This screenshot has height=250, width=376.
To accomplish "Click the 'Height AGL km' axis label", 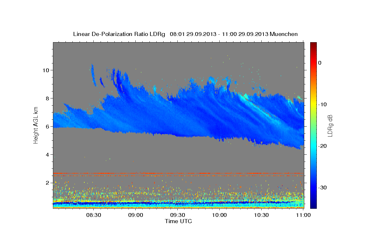I will 36,125.
